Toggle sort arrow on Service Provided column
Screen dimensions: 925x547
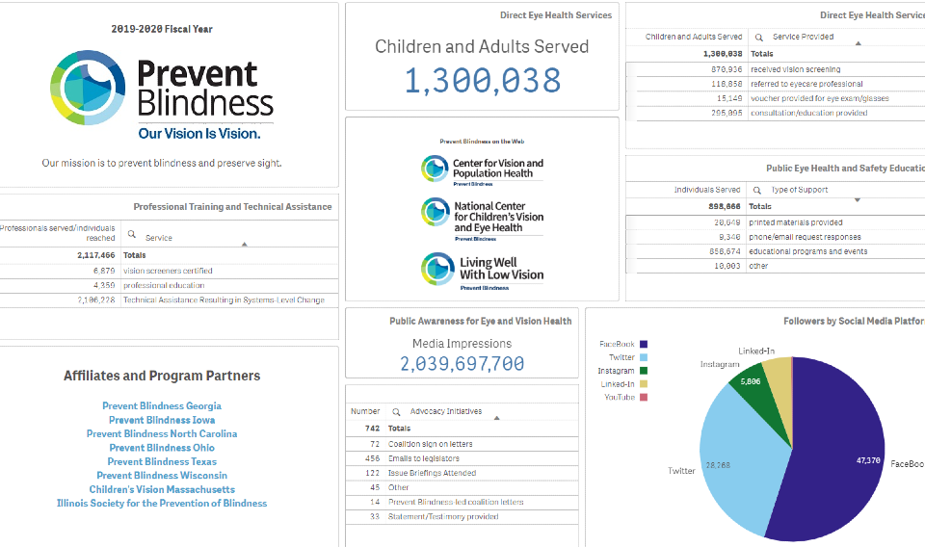click(859, 43)
